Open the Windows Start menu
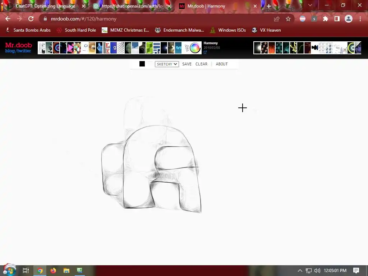The width and height of the screenshot is (368, 276). point(10,270)
